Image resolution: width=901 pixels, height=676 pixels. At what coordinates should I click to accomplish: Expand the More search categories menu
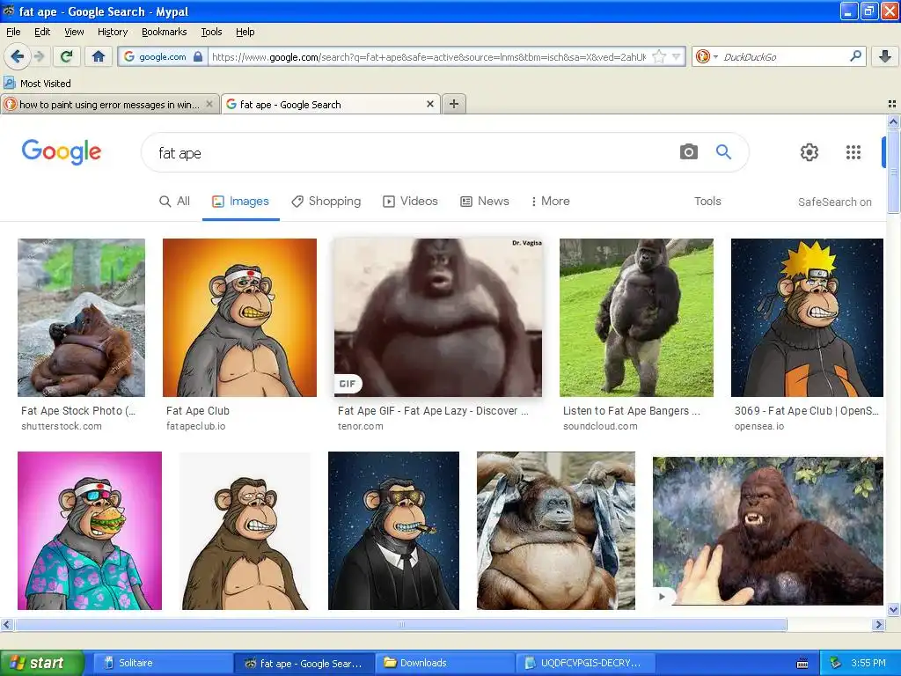coord(551,202)
